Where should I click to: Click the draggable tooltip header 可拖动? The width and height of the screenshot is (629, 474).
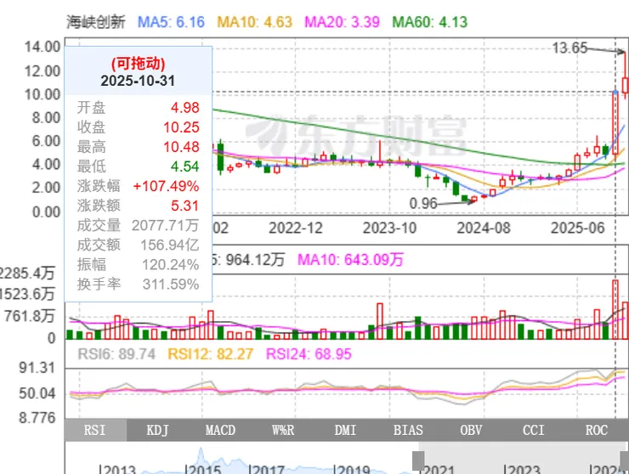coord(138,63)
